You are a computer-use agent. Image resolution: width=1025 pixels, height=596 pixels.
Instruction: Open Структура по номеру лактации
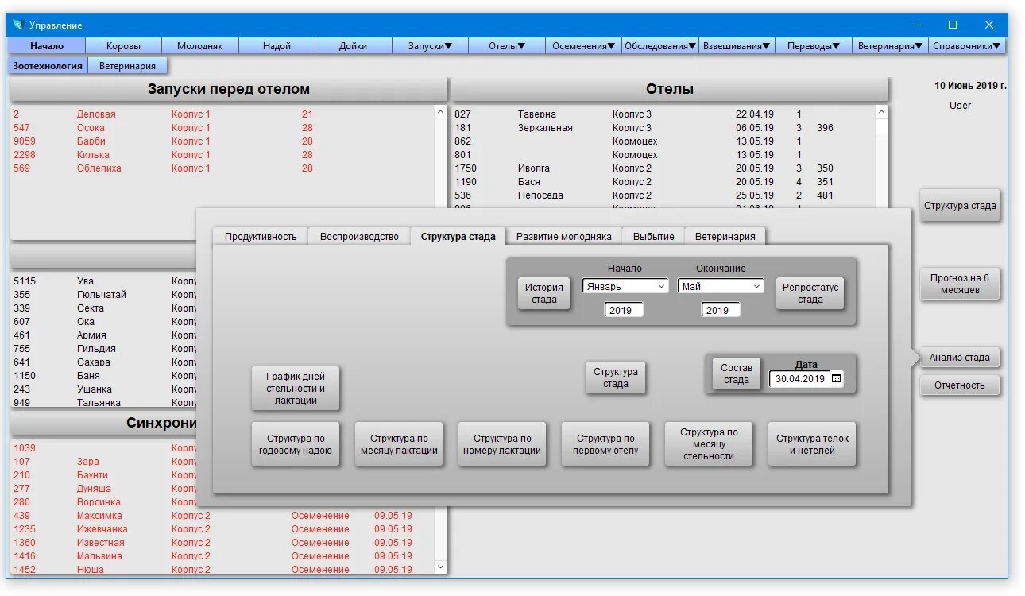[x=502, y=444]
